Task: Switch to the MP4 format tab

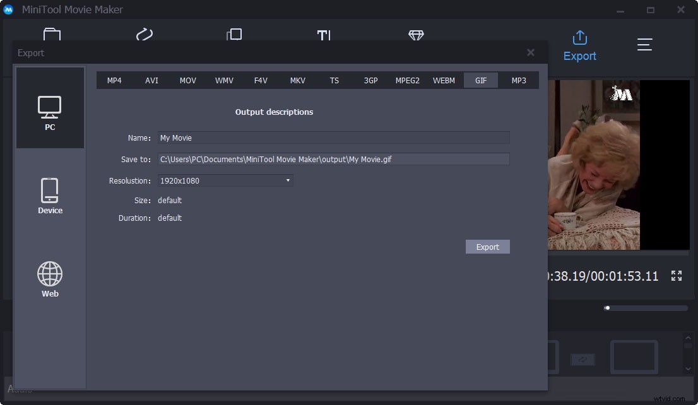Action: click(x=114, y=80)
